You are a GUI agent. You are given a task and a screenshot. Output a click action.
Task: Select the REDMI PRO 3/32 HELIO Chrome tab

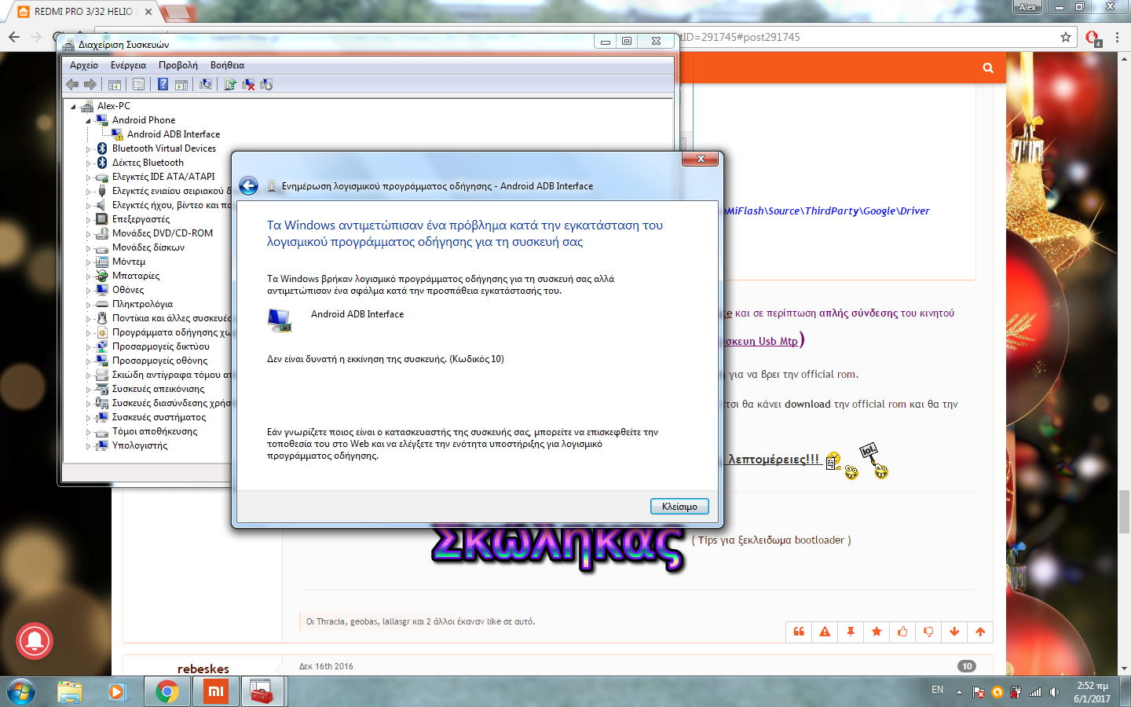click(x=84, y=12)
